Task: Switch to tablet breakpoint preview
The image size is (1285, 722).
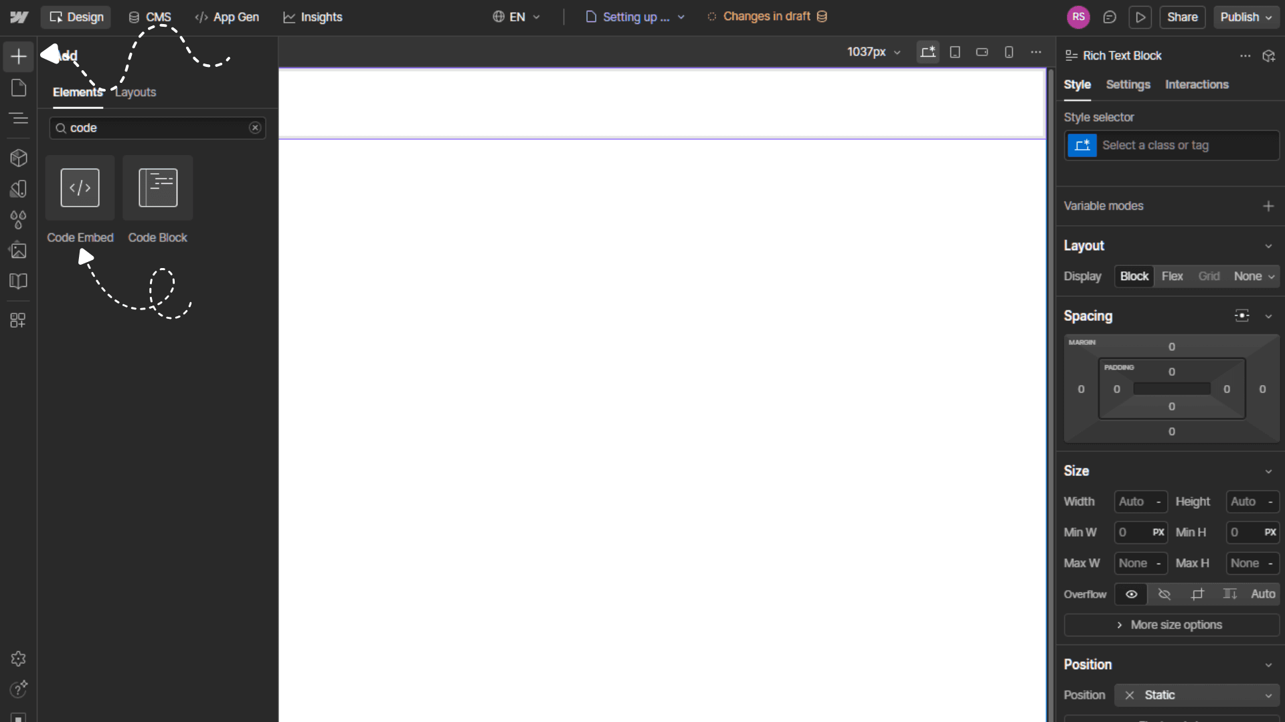Action: pyautogui.click(x=955, y=51)
